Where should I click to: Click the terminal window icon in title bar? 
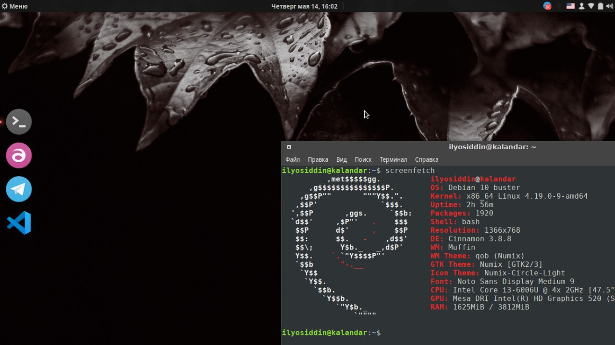[x=289, y=147]
